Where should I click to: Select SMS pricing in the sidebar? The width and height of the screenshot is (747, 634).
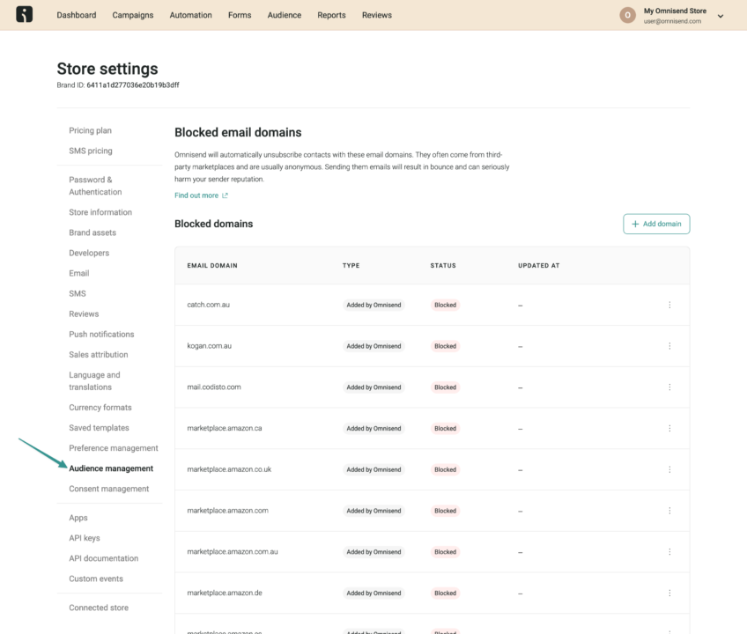point(91,151)
